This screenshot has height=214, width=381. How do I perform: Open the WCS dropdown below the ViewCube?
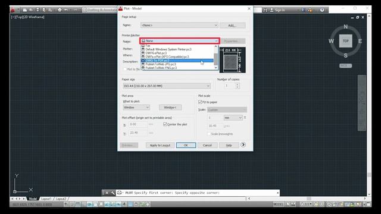pyautogui.click(x=345, y=66)
